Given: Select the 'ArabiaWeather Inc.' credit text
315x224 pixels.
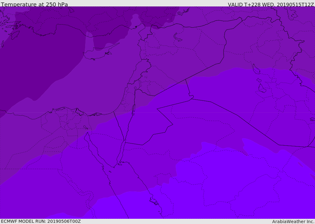Looking at the screenshot, I should tap(293, 222).
